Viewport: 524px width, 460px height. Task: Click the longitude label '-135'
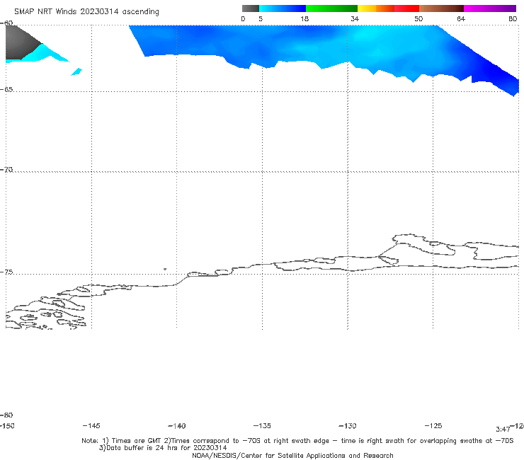[262, 425]
